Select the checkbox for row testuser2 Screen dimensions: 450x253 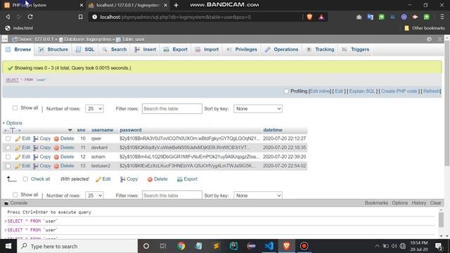[8, 166]
